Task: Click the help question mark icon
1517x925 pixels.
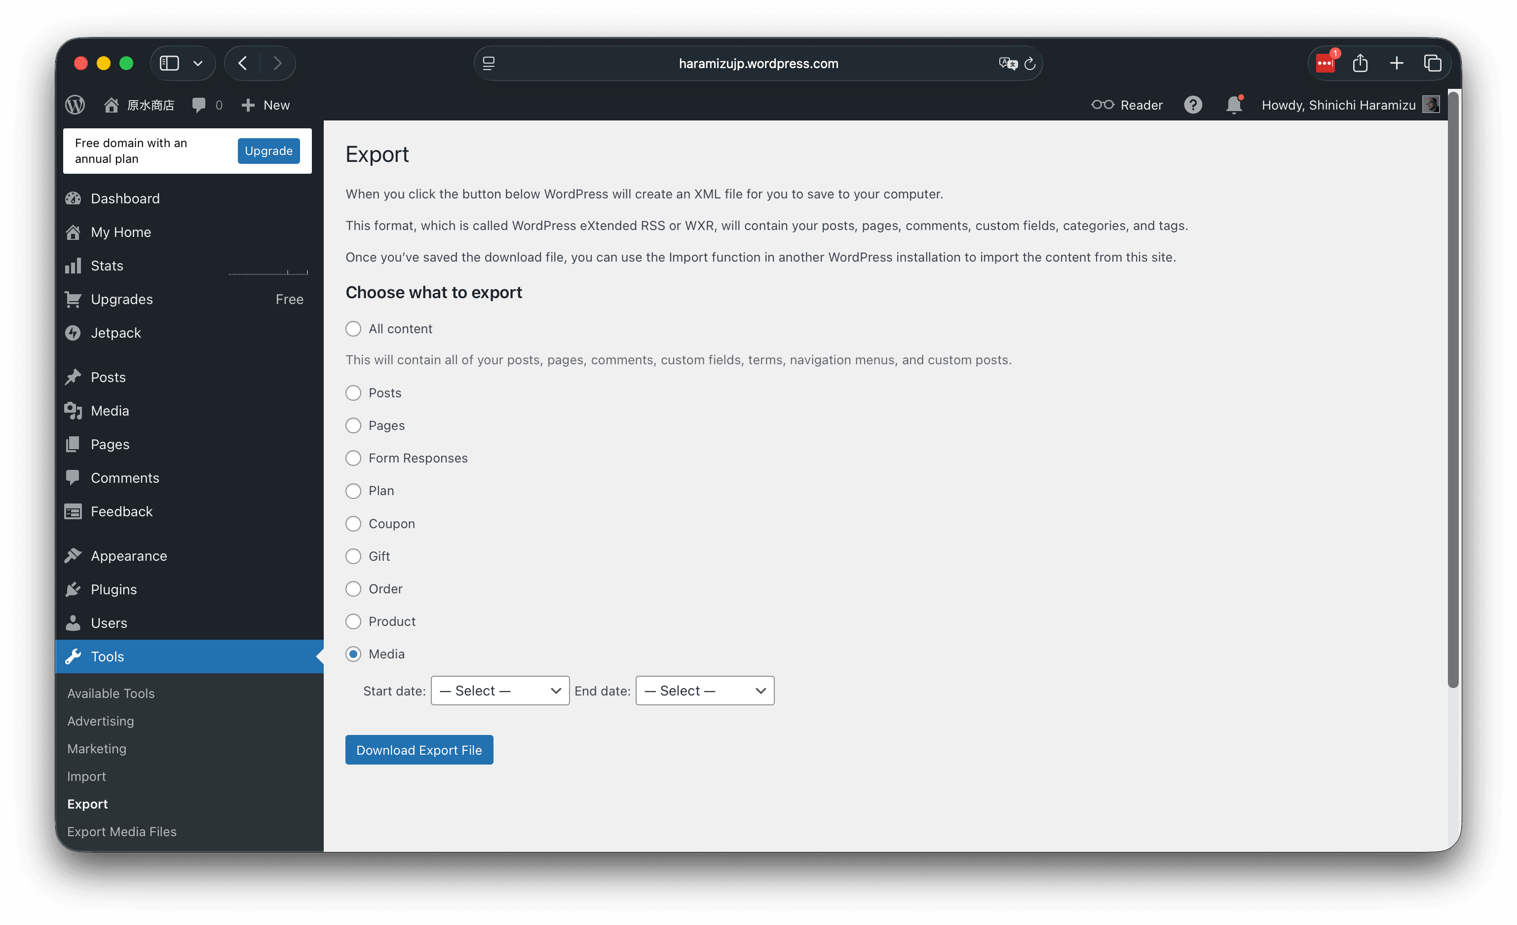Action: pos(1193,105)
